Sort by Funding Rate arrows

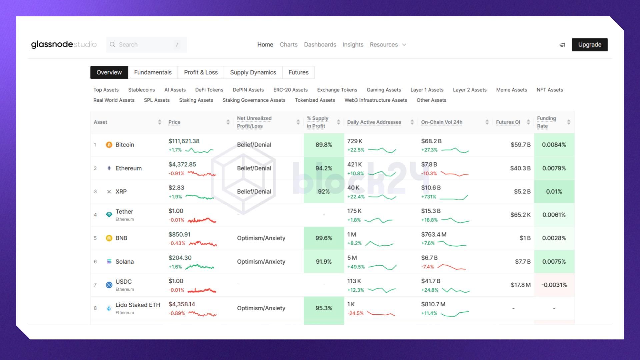(569, 122)
